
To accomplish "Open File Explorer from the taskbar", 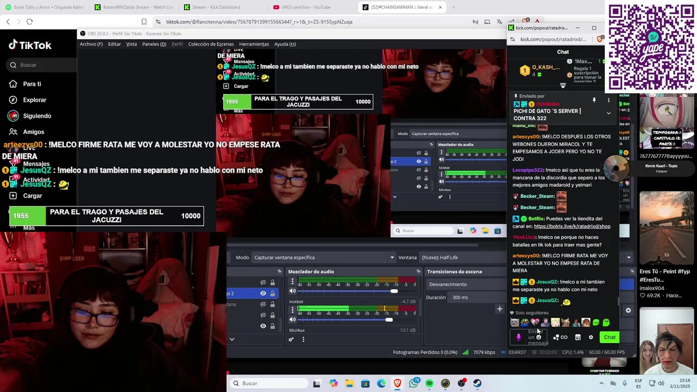I will point(349,383).
